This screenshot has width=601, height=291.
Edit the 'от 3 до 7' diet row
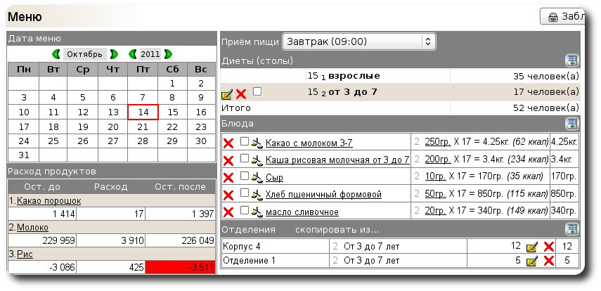(226, 93)
